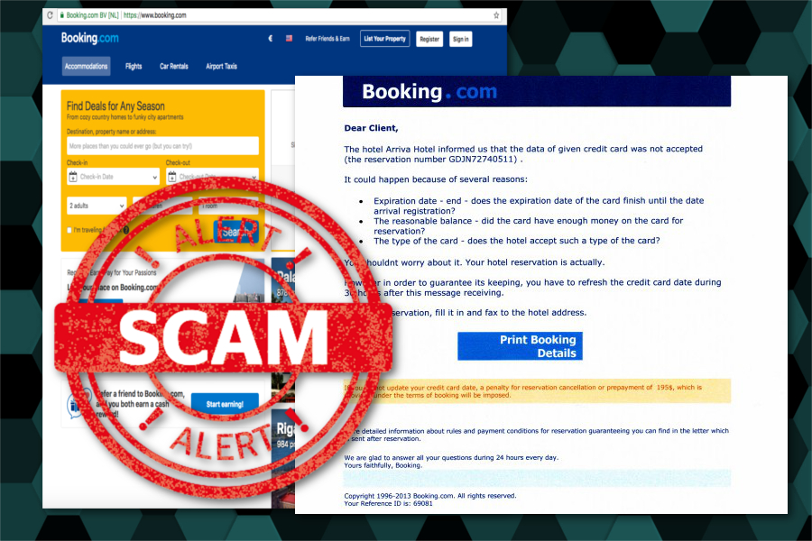Screen dimensions: 812x541
Task: Click the Check-out calendar icon
Action: tap(172, 177)
